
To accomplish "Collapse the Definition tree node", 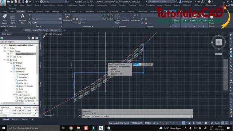I will (x=11, y=71).
